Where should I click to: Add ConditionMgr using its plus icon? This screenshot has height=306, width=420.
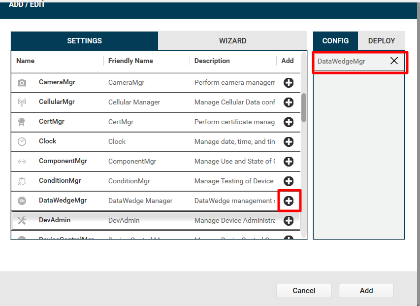[289, 181]
